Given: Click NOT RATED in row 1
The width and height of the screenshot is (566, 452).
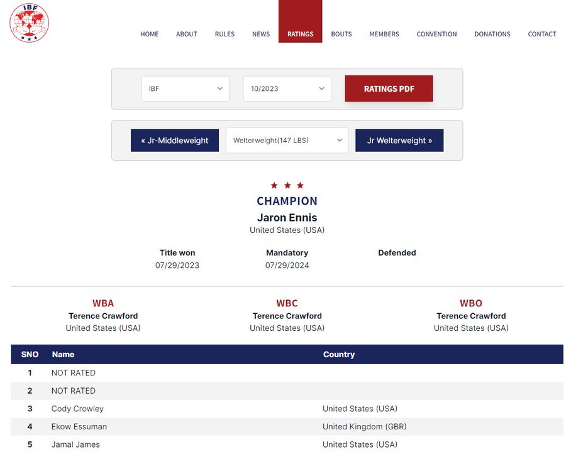Looking at the screenshot, I should (x=74, y=373).
